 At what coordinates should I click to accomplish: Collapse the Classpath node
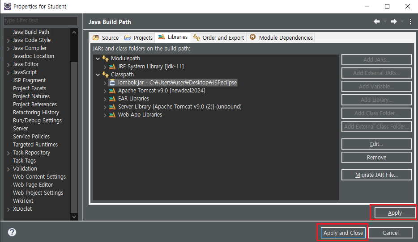click(98, 75)
